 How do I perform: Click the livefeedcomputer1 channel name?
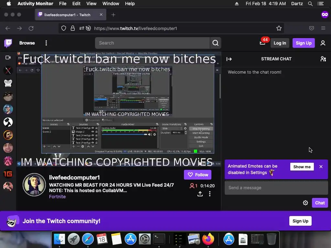(x=74, y=178)
